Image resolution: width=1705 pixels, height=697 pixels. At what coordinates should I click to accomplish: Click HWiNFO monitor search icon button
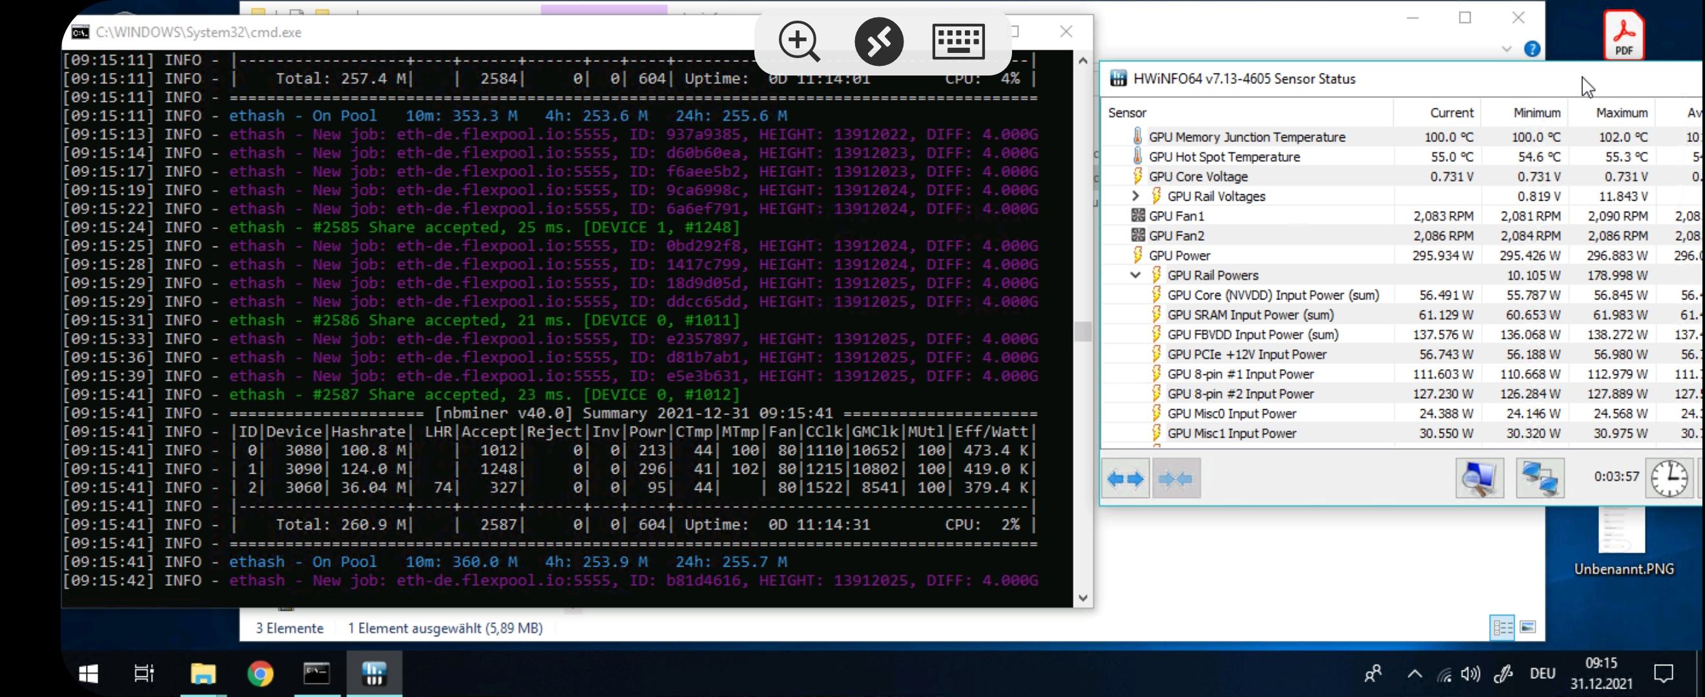click(1480, 478)
